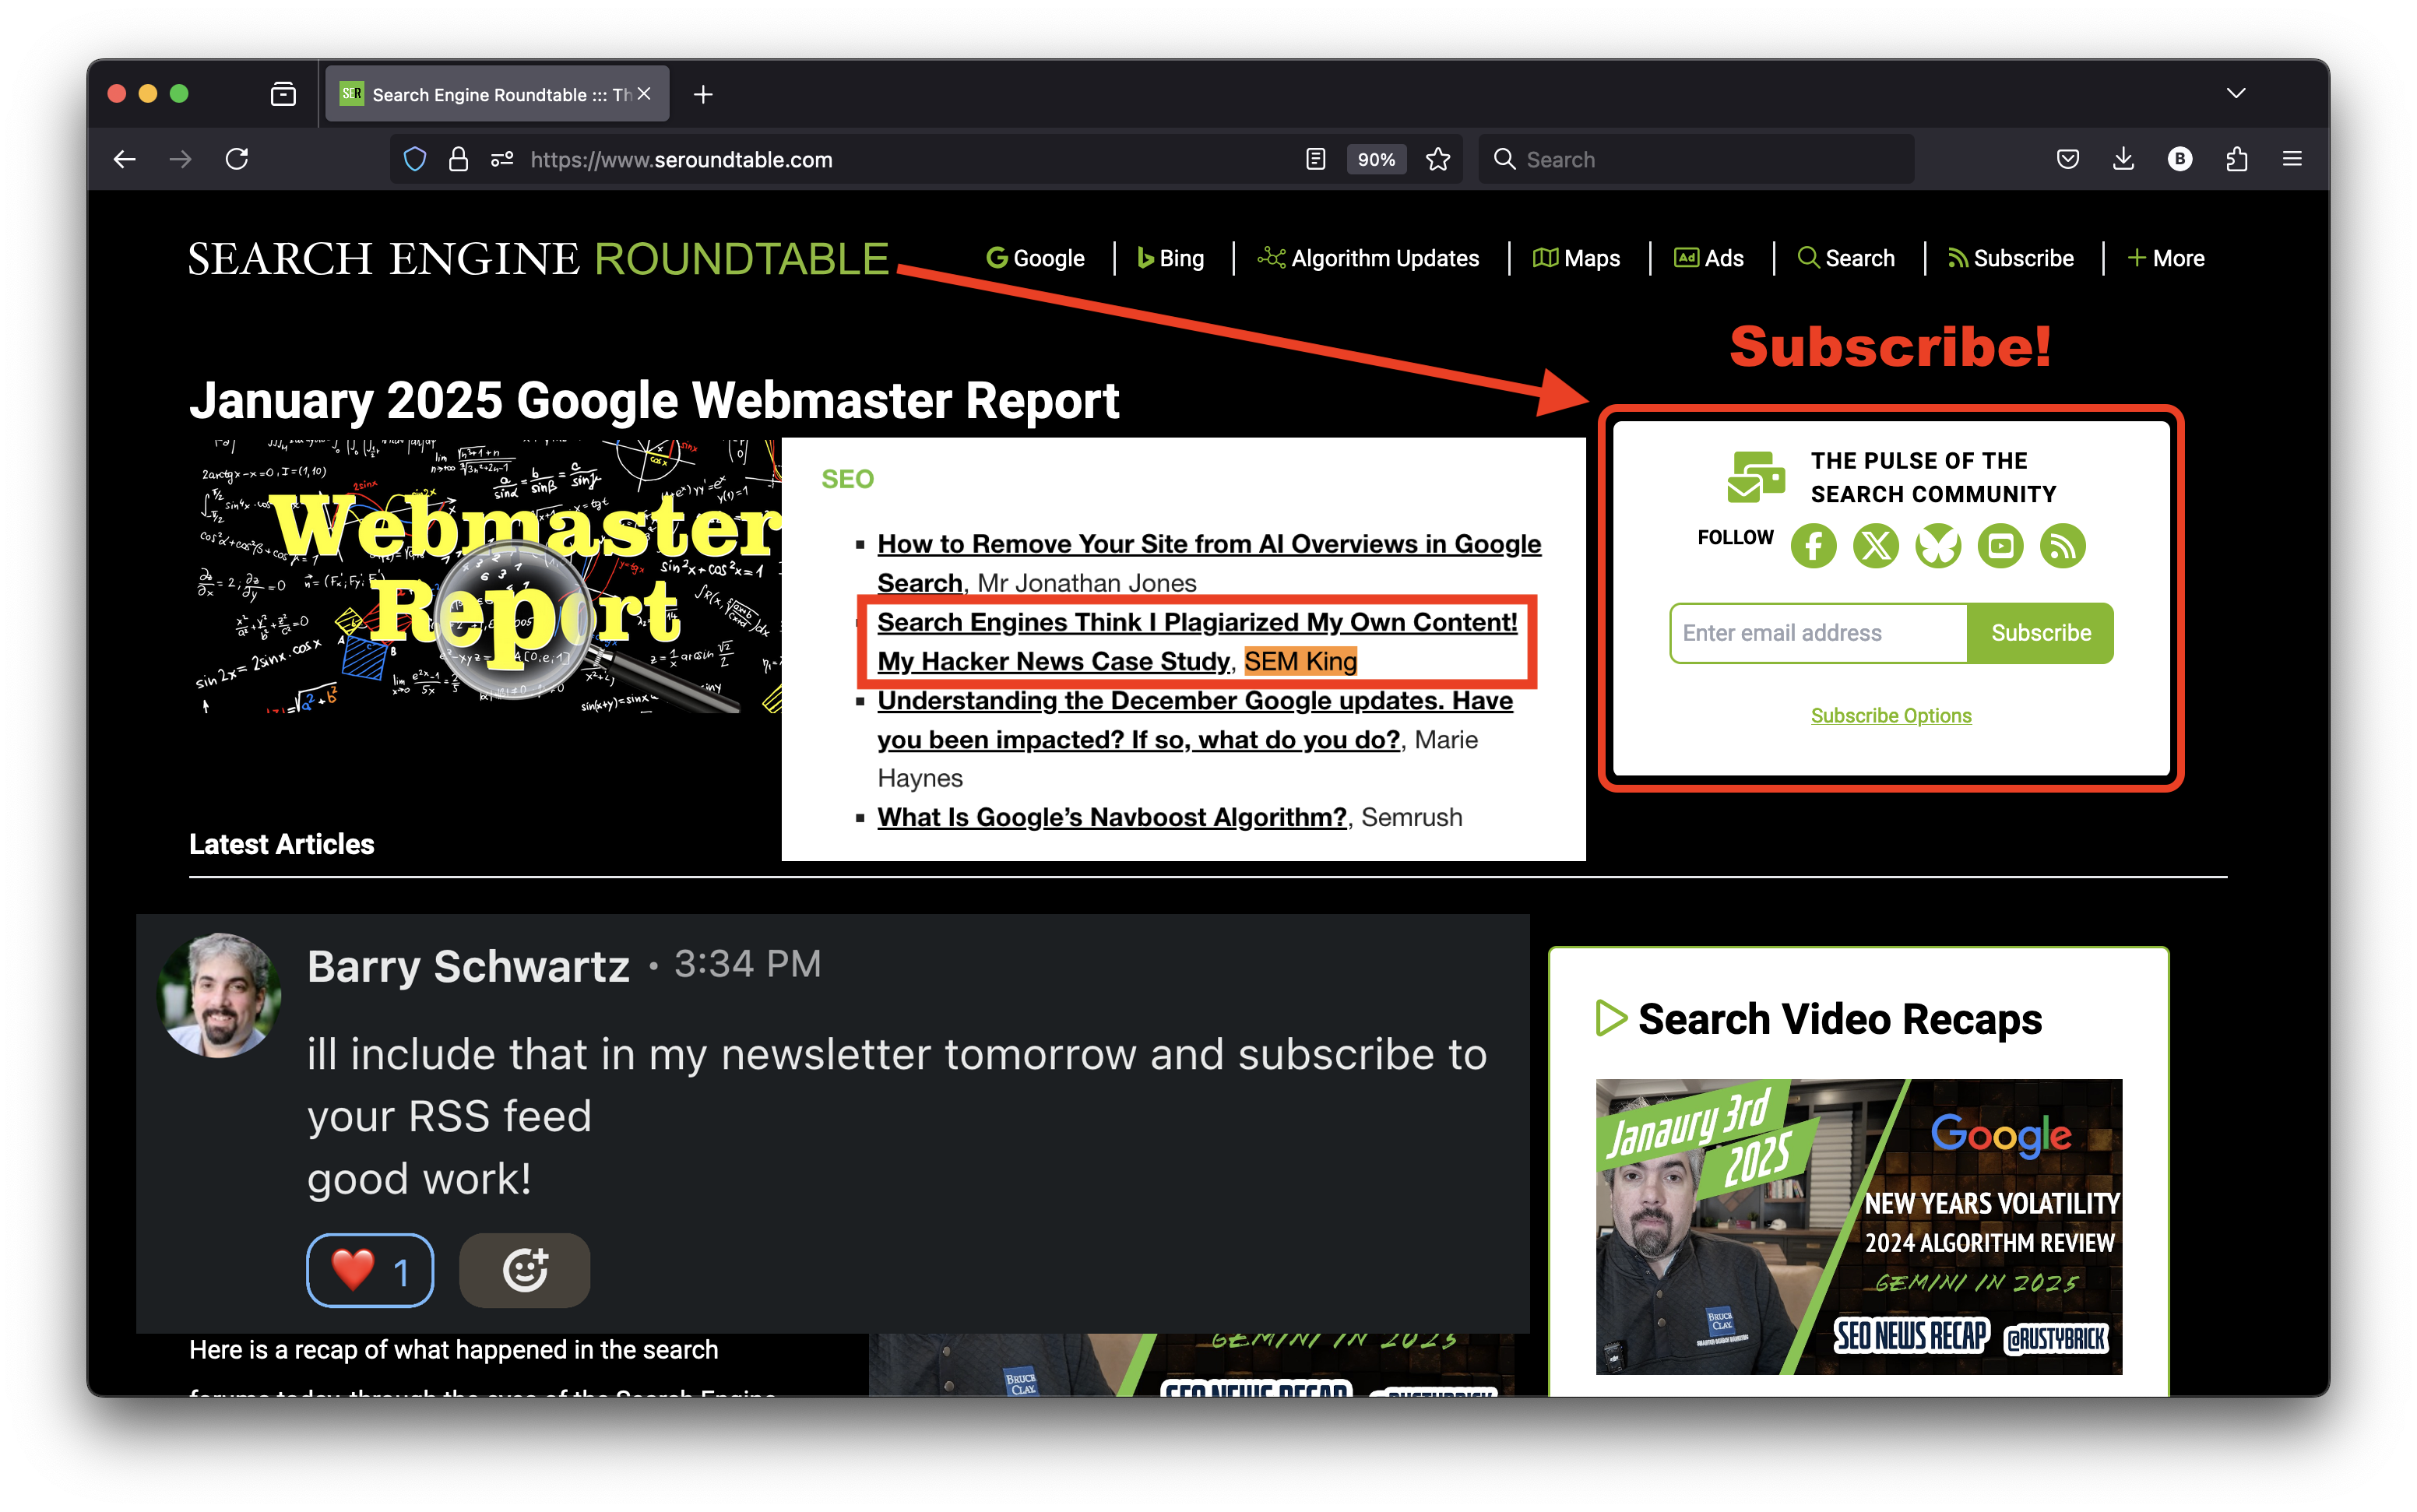Open the Save to Pocket icon
Screen dimensions: 2417x1512
(x=2068, y=159)
